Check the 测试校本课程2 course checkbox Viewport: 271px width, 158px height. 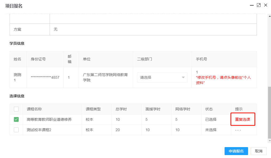(16, 130)
